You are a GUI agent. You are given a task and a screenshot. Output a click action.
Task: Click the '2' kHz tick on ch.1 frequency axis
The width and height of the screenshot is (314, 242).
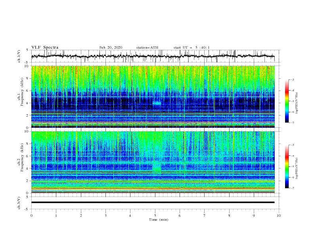coord(28,115)
